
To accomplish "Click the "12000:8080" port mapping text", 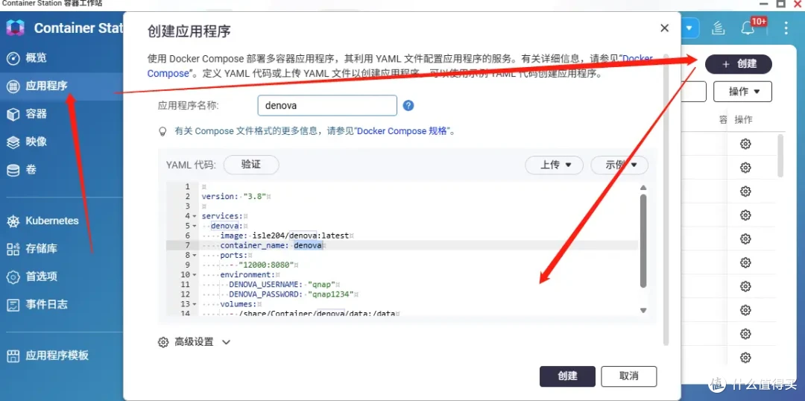I will (x=266, y=265).
